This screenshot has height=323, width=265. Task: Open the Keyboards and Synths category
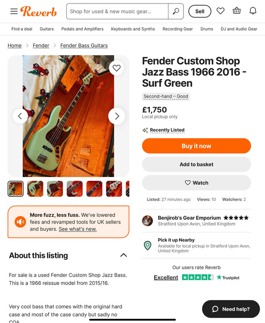click(133, 29)
